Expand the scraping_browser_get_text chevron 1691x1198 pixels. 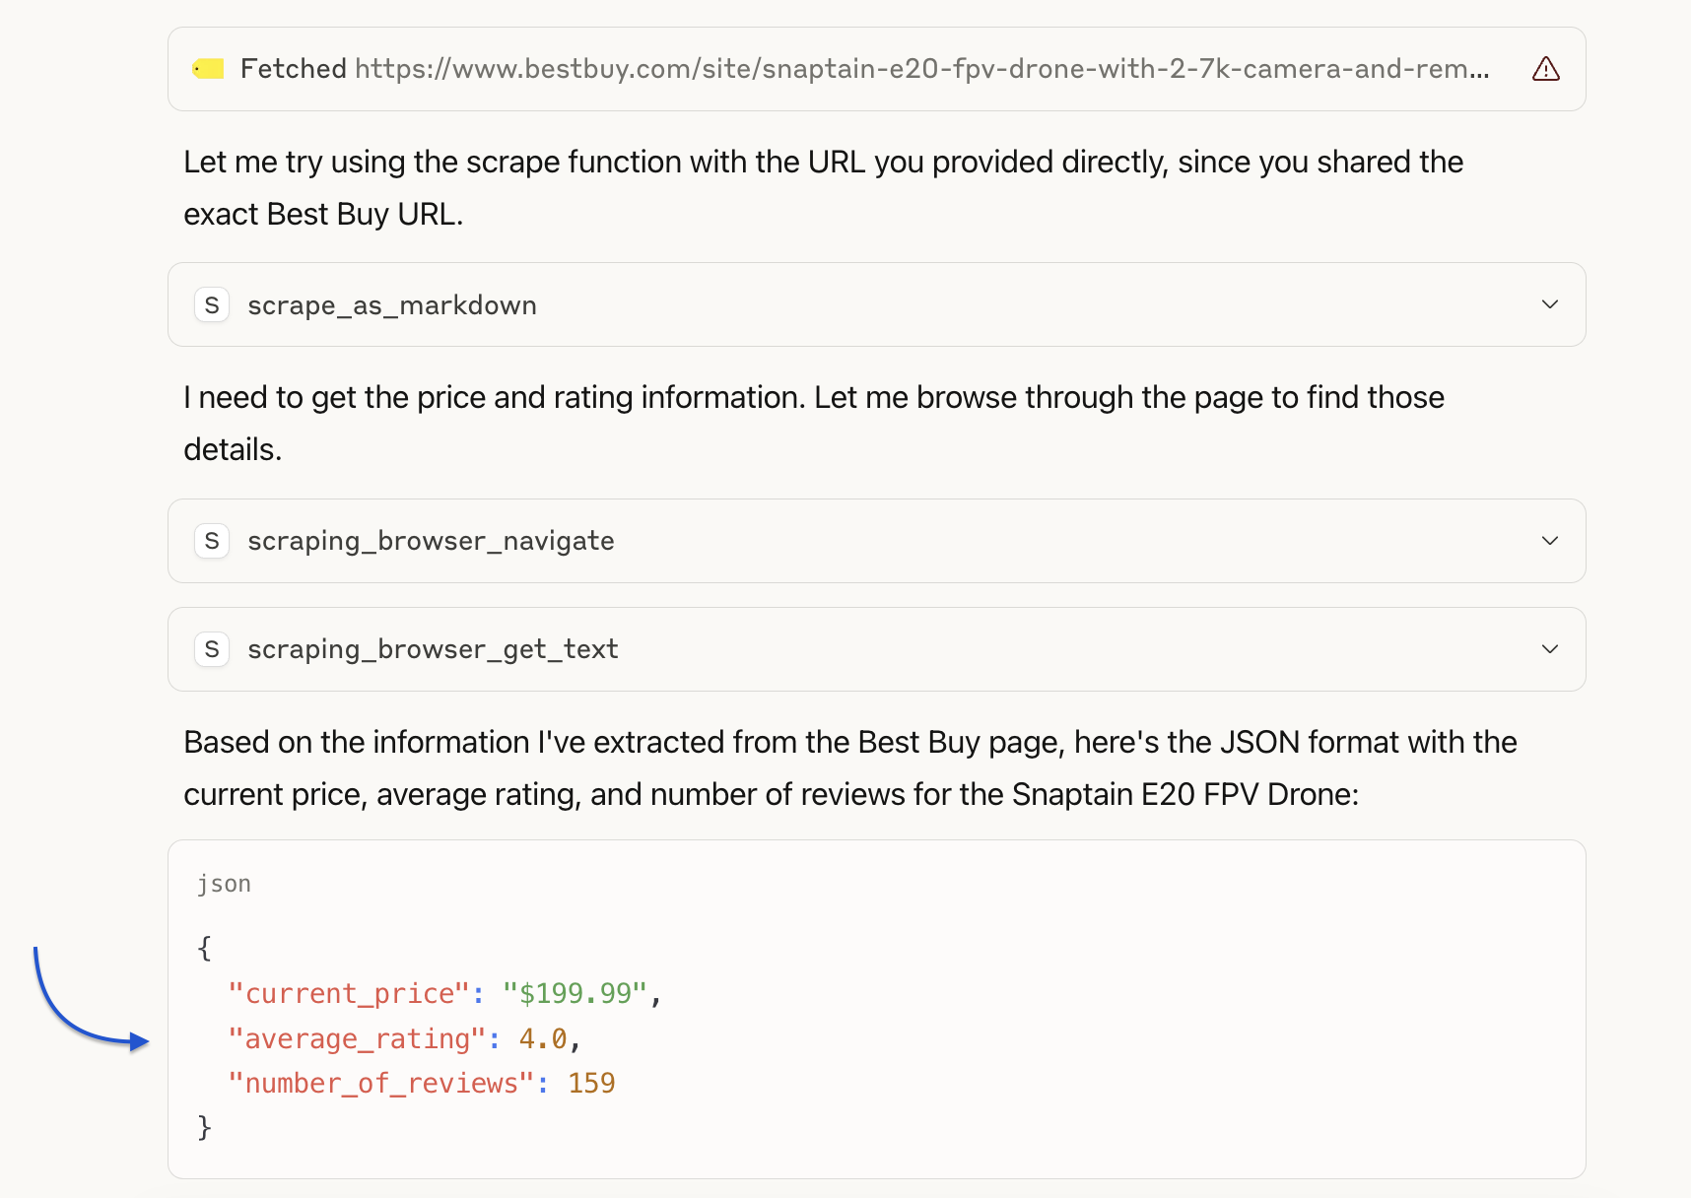(x=1549, y=649)
